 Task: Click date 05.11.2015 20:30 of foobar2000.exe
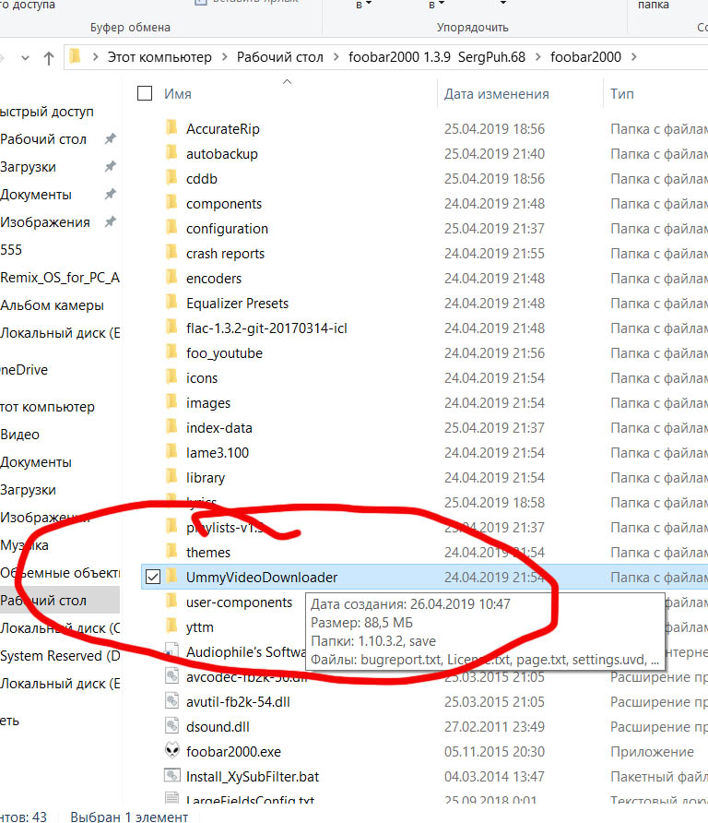click(494, 752)
